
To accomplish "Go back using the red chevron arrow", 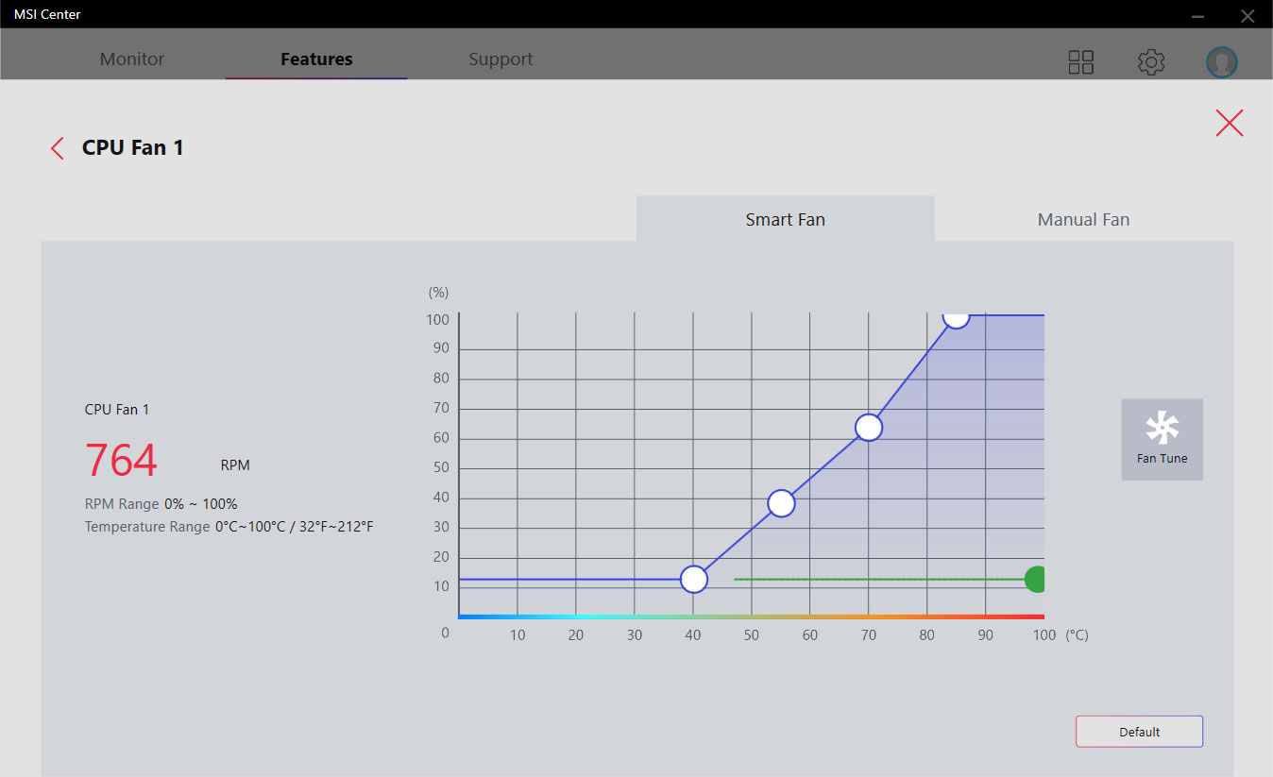I will 58,148.
